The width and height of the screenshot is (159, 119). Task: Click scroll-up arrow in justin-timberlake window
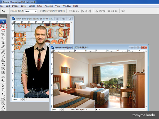pos(72,23)
